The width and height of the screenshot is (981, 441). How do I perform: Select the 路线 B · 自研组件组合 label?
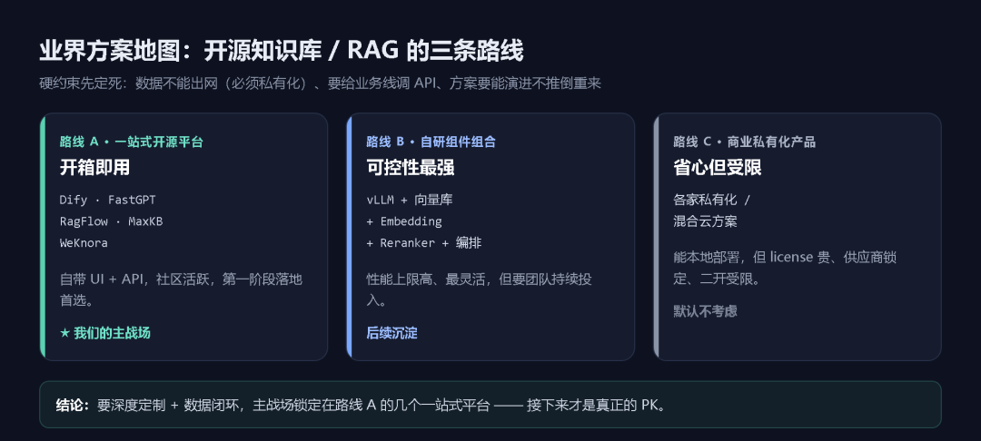tap(431, 142)
